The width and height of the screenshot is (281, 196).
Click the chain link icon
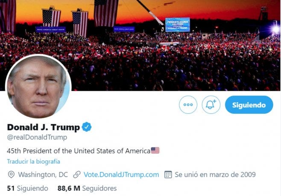77,175
